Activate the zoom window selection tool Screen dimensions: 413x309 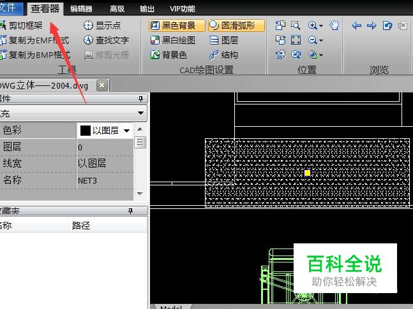(x=296, y=25)
